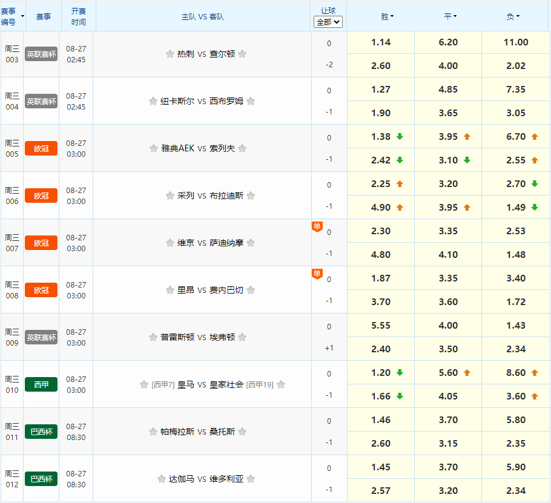The height and width of the screenshot is (503, 551).
Task: Pick handicap win odds 2.57 match 012
Action: pyautogui.click(x=381, y=491)
